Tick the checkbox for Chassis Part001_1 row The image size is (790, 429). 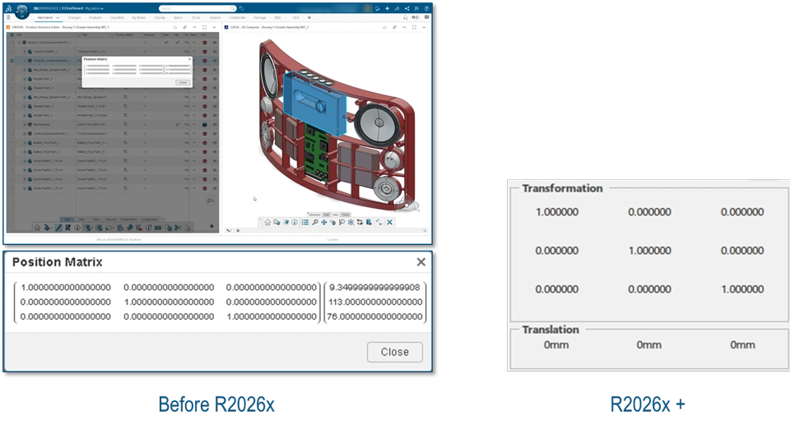pyautogui.click(x=12, y=51)
